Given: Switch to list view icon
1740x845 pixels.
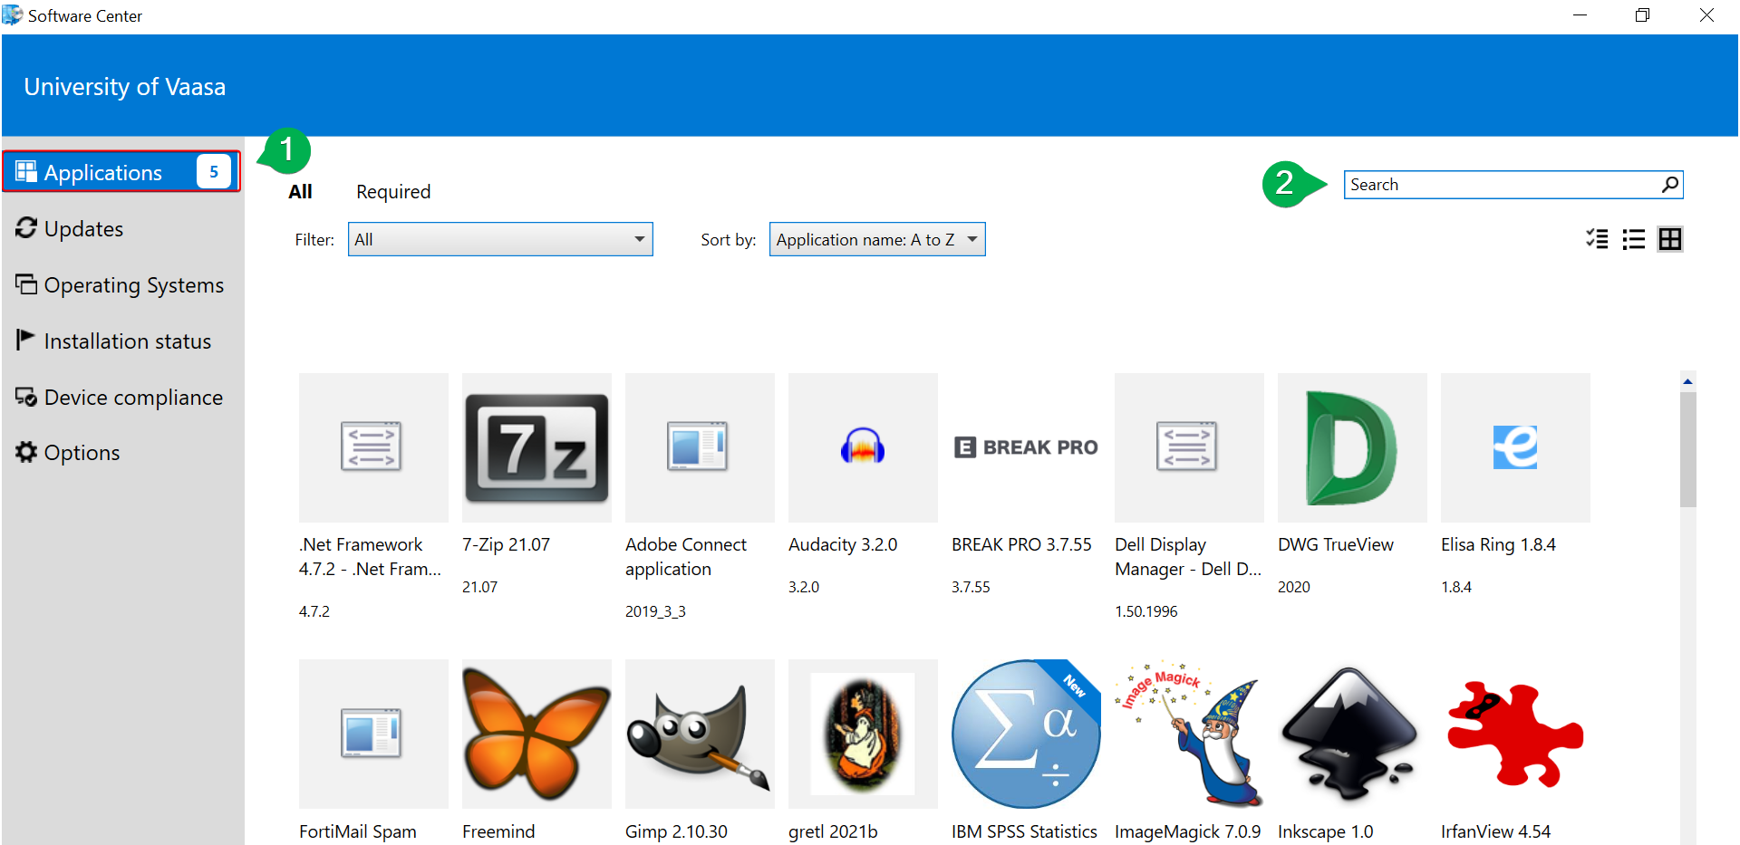Looking at the screenshot, I should pyautogui.click(x=1633, y=239).
